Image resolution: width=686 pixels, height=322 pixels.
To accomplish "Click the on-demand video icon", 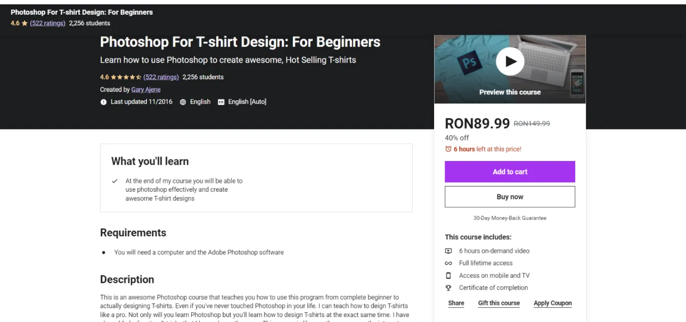I will point(448,251).
